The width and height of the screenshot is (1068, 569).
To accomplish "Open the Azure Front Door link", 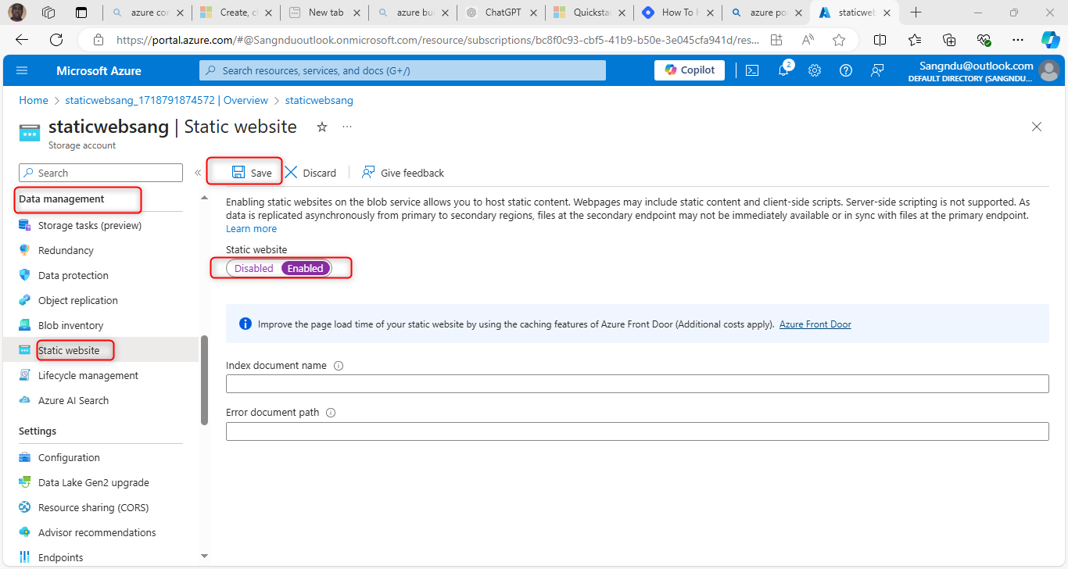I will coord(815,324).
